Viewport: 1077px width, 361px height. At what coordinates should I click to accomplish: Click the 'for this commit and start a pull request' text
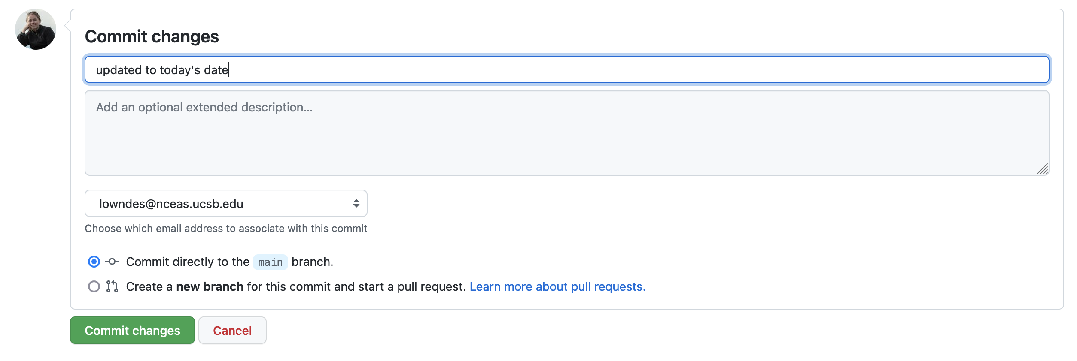click(356, 286)
